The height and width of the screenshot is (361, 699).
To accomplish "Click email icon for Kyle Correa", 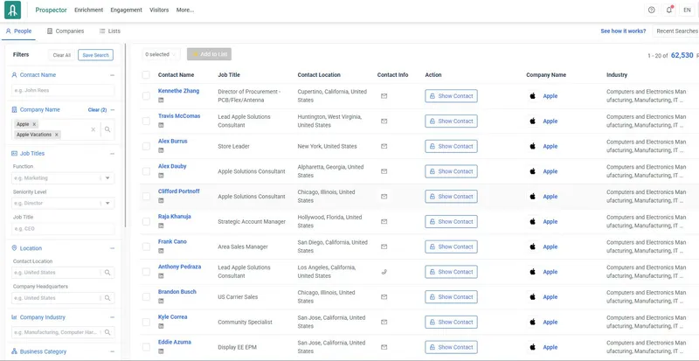I will pyautogui.click(x=384, y=322).
